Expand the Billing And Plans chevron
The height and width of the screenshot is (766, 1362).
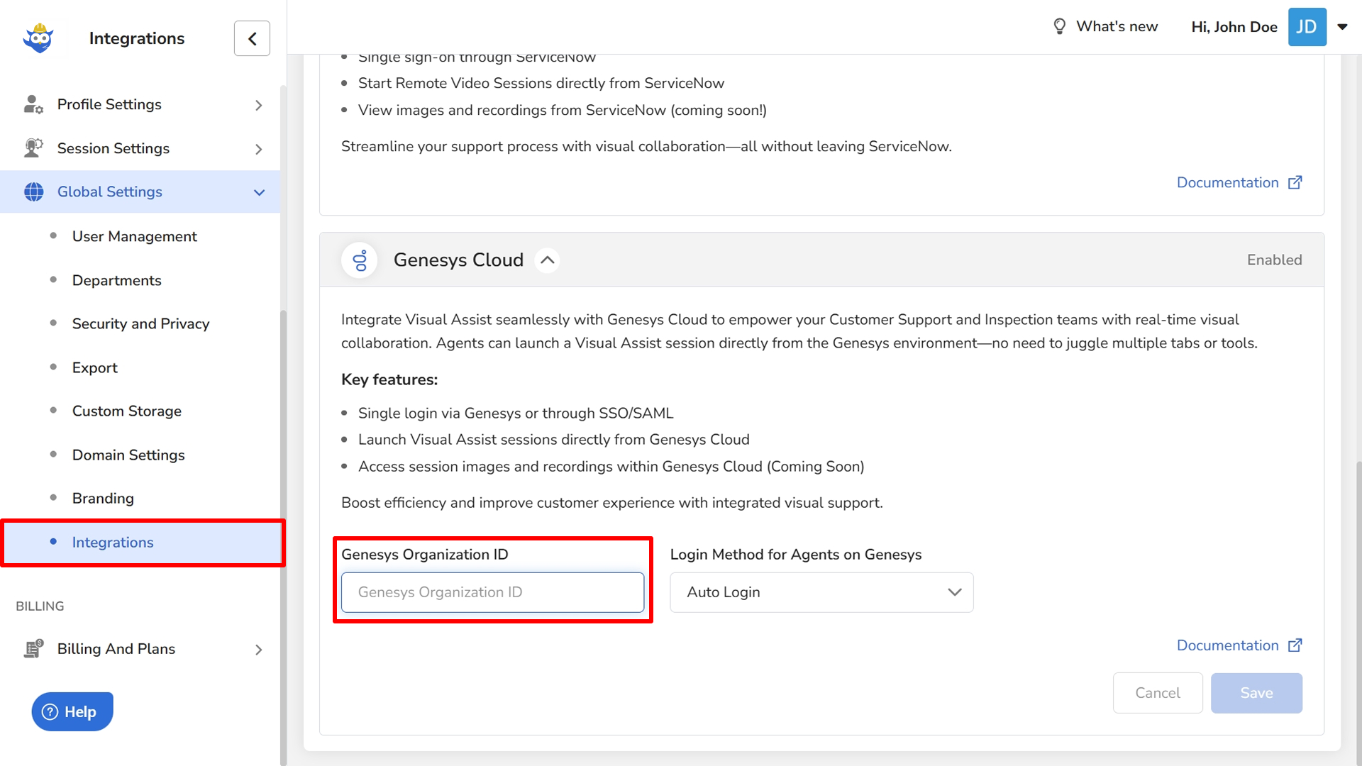[x=259, y=650]
